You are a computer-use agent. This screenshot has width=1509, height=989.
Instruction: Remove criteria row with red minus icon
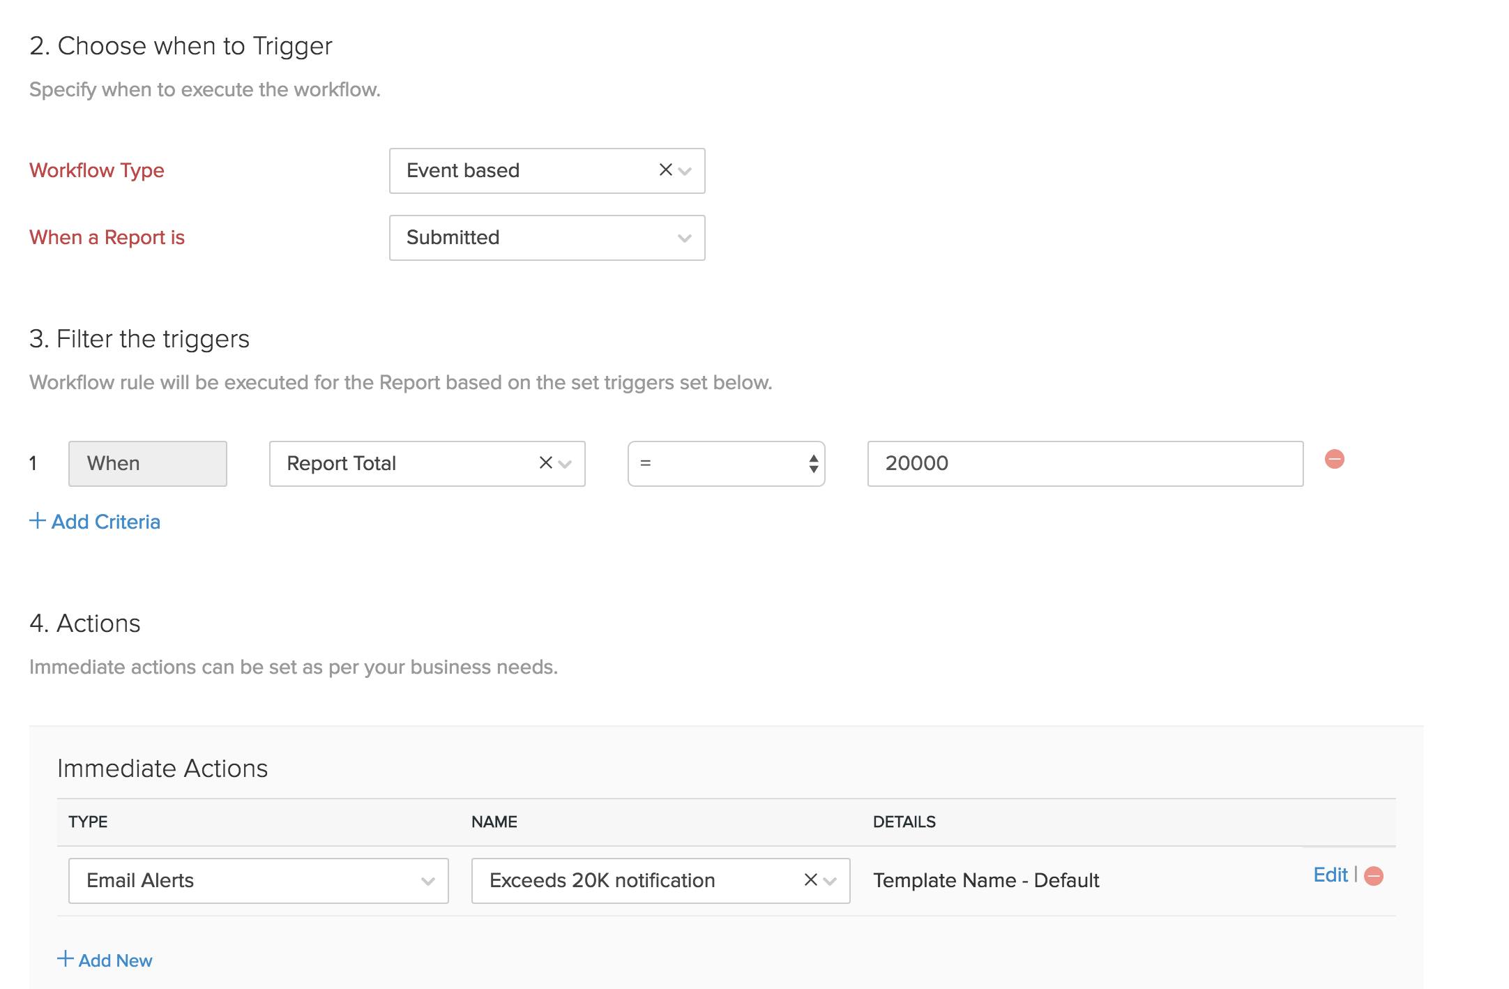[x=1334, y=460]
